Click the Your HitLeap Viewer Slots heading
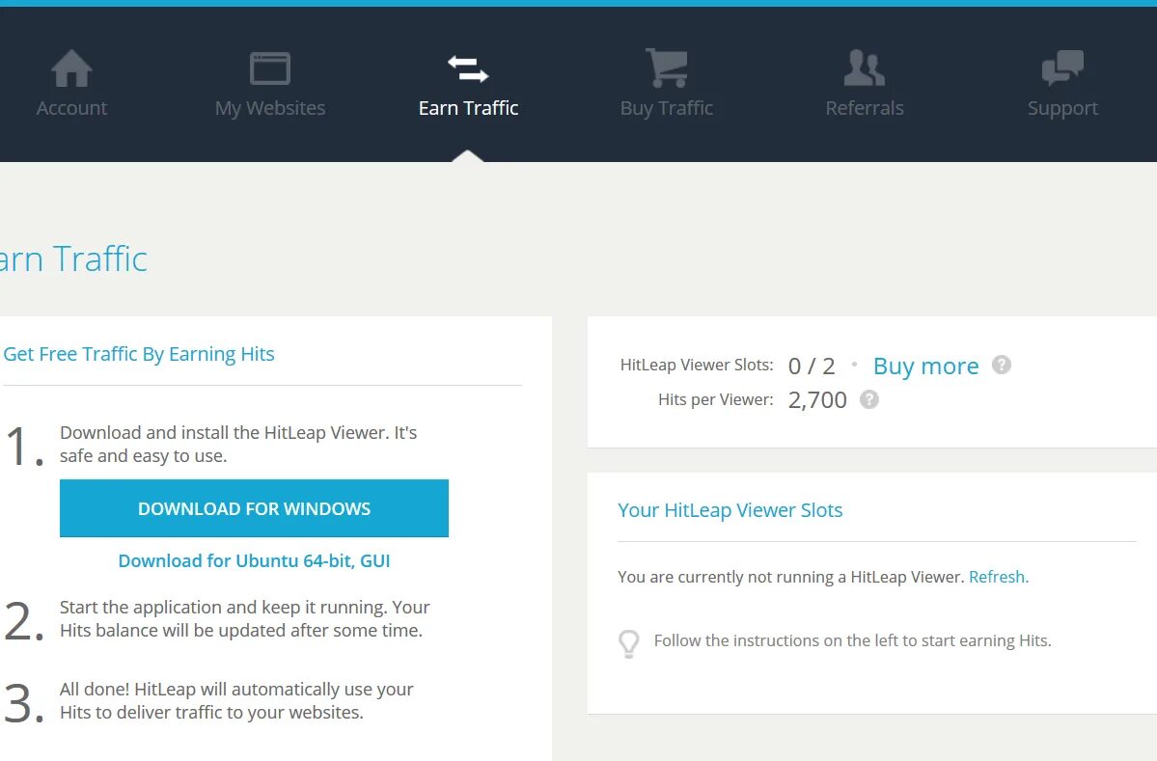 730,510
